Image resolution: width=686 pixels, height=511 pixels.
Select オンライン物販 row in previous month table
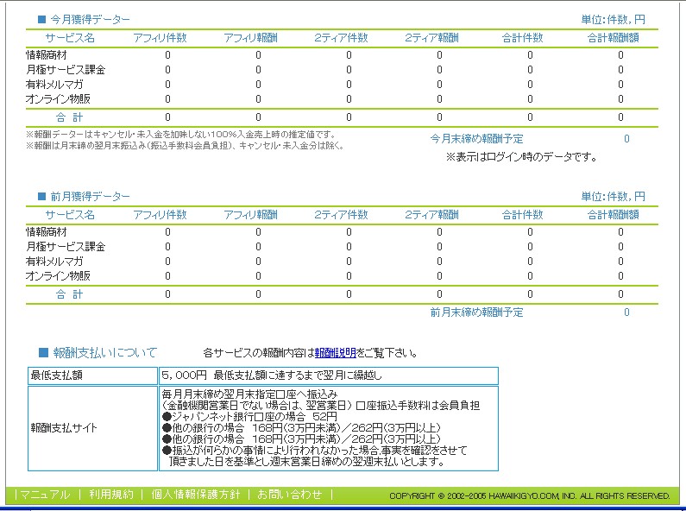[x=342, y=276]
